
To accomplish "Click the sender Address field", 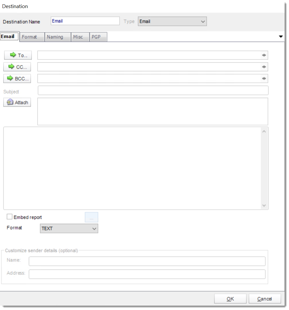I will (x=147, y=274).
